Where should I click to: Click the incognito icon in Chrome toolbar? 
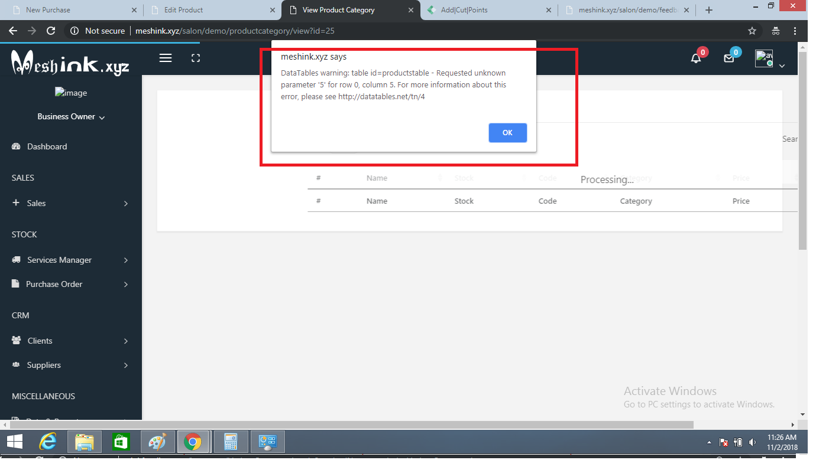776,31
